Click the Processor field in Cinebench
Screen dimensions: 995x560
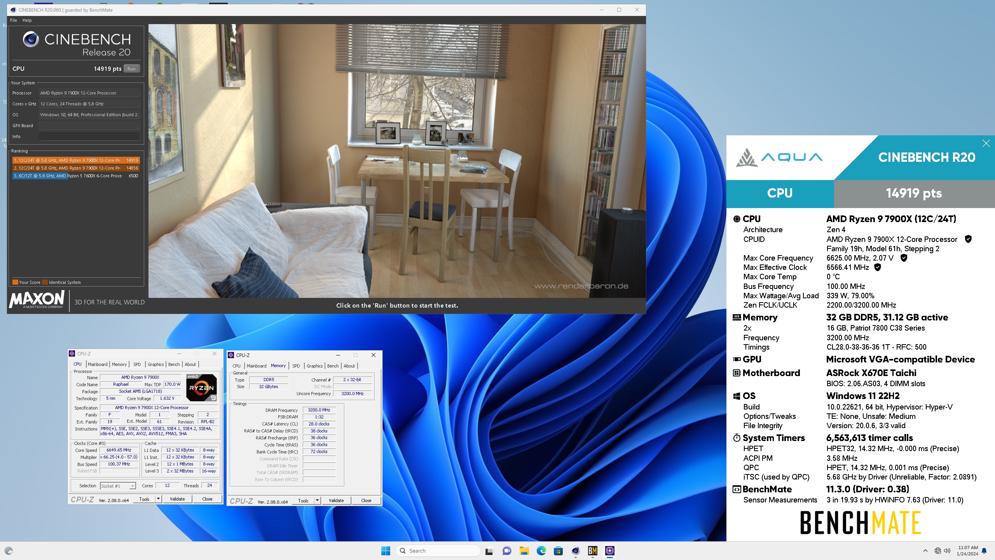pos(89,93)
